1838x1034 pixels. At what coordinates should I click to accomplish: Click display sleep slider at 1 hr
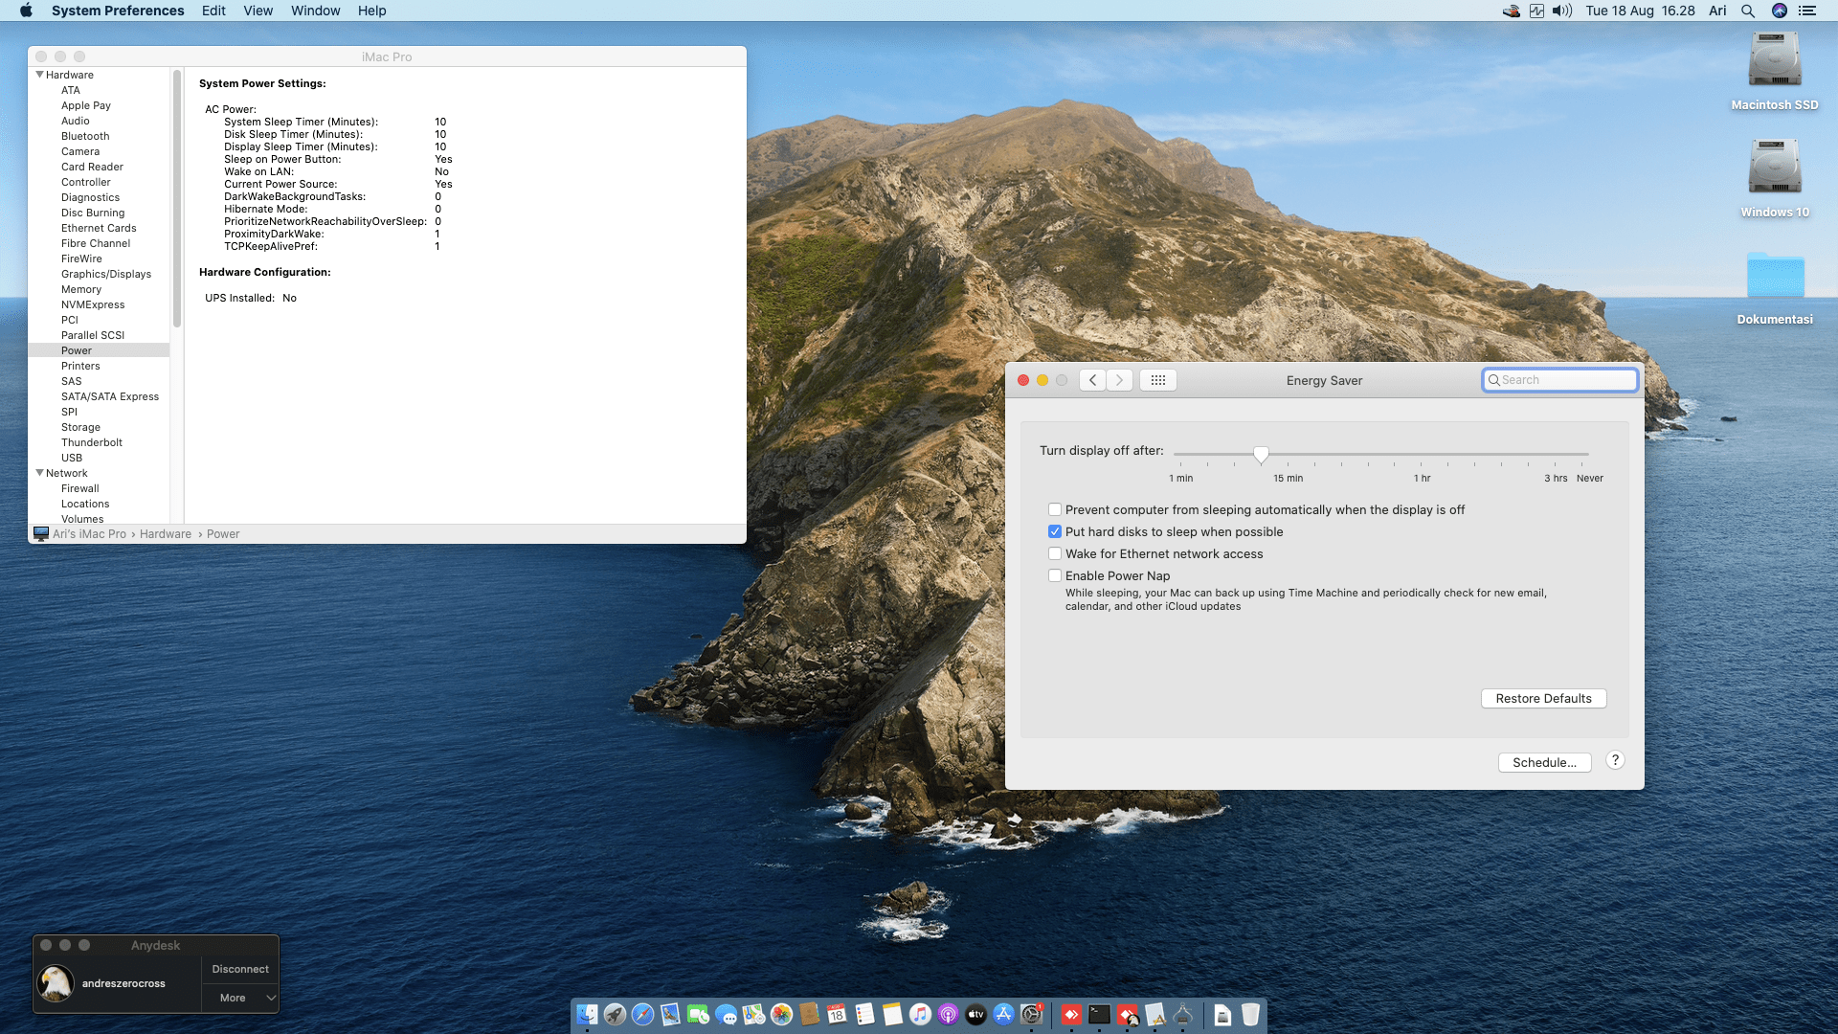(1422, 454)
